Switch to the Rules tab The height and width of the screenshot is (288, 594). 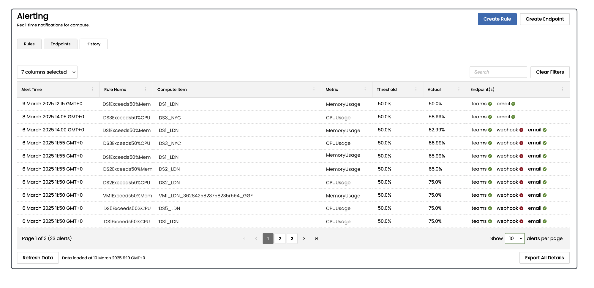click(x=29, y=44)
